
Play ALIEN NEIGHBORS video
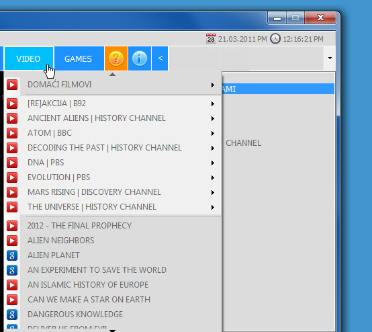113,241
